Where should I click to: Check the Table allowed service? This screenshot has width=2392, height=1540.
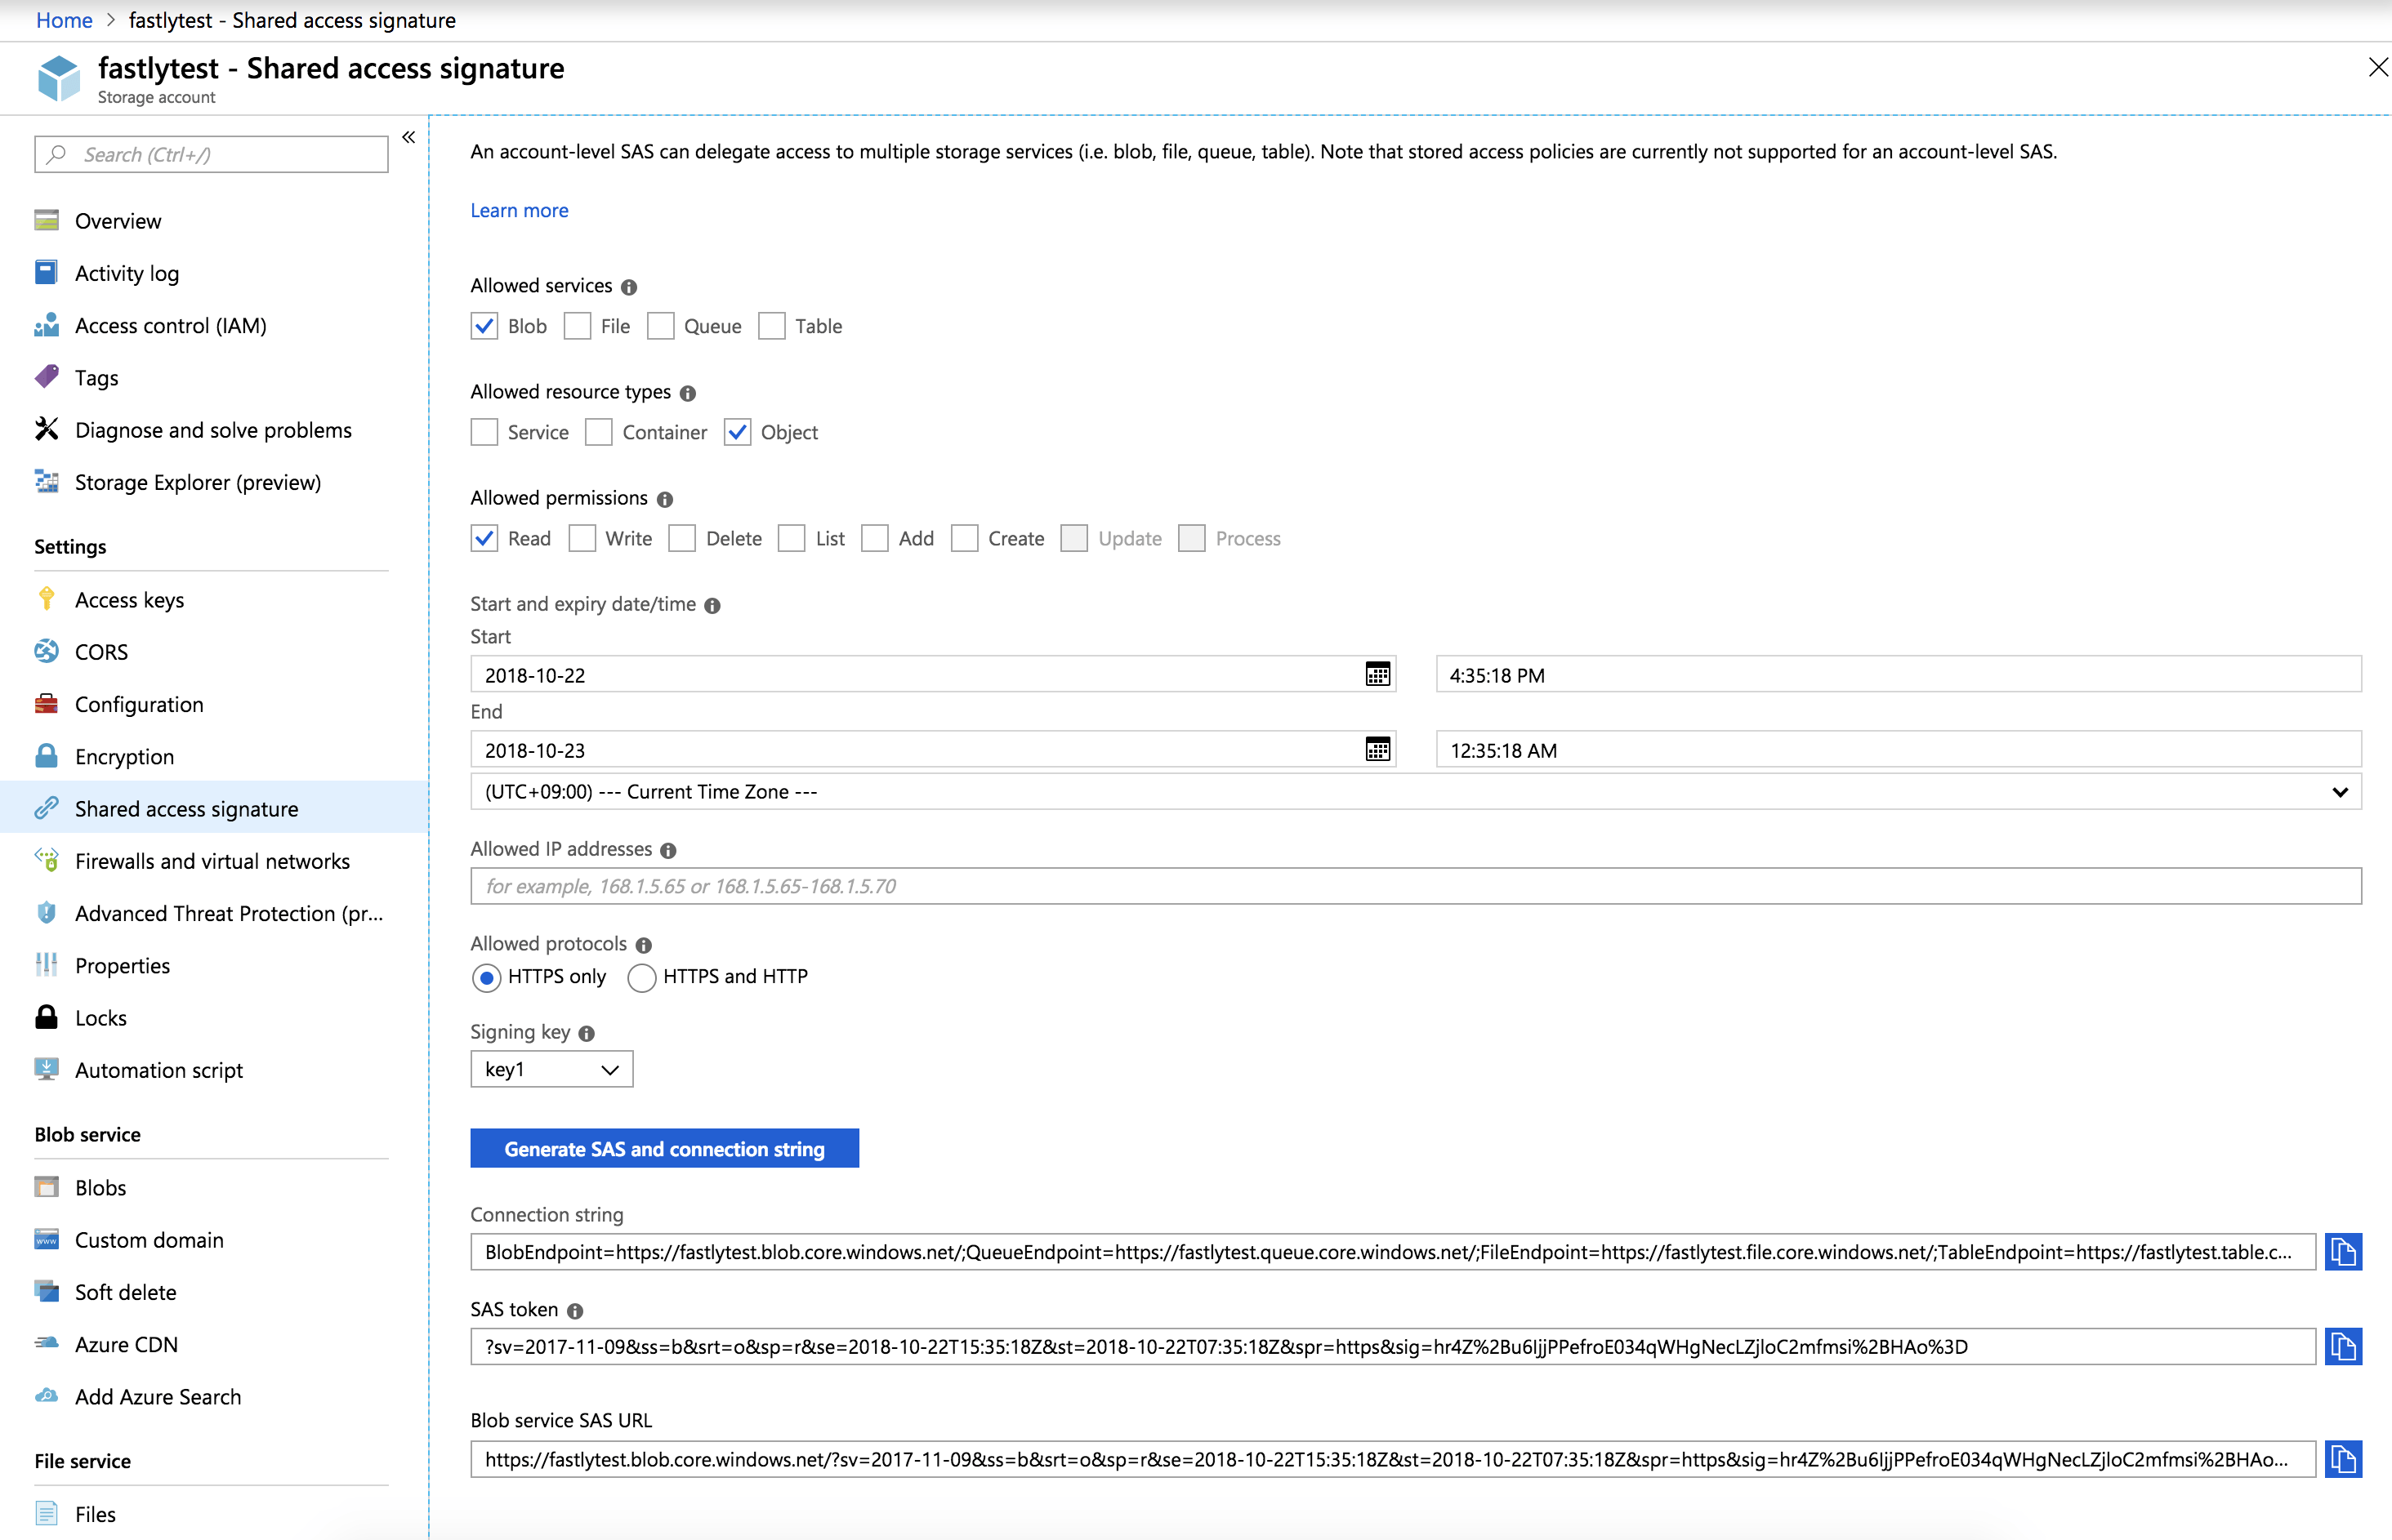[771, 326]
